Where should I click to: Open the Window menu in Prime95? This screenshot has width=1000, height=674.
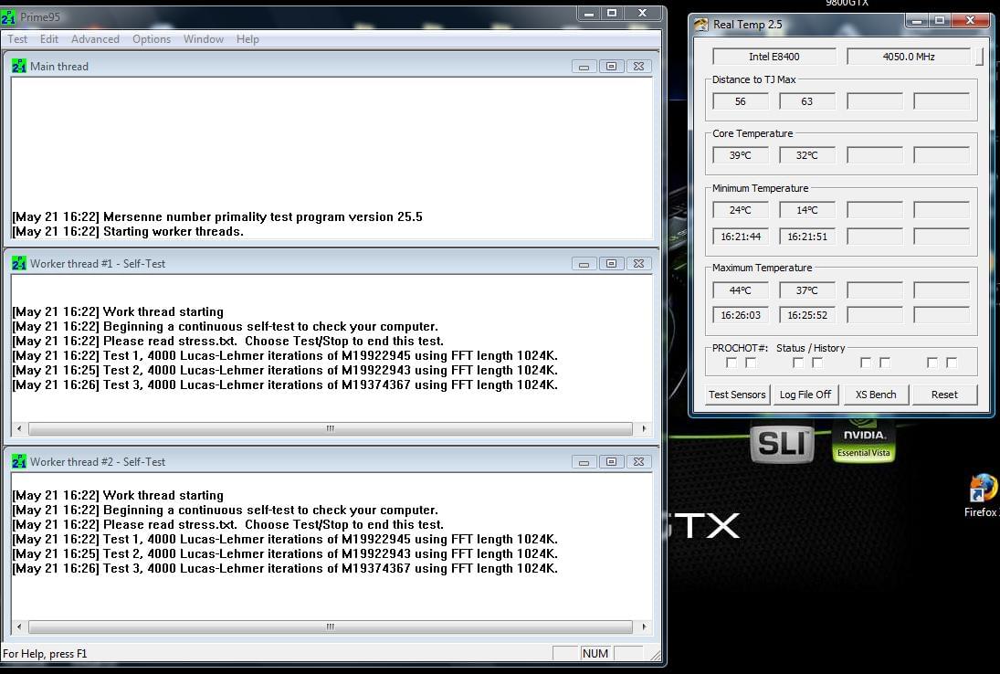[x=204, y=39]
